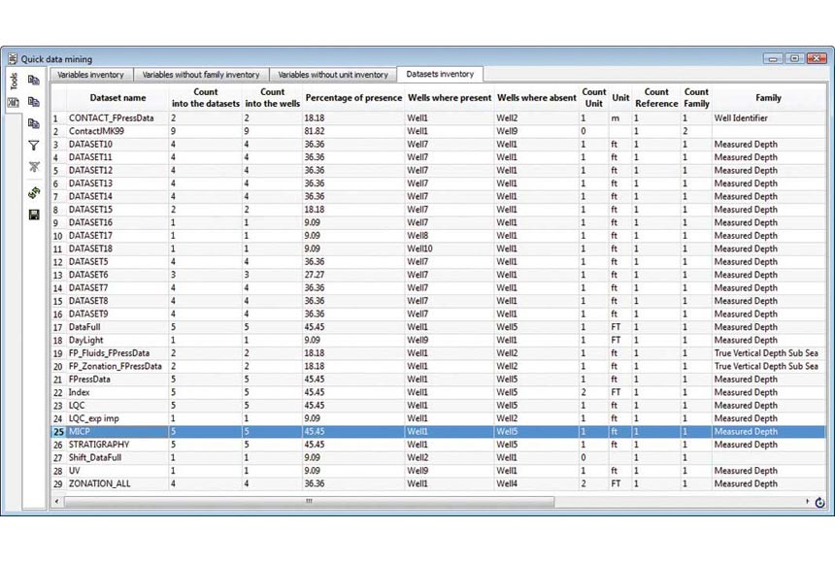The image size is (835, 563).
Task: Select the STRATIGRAPHY dataset cell
Action: [117, 445]
